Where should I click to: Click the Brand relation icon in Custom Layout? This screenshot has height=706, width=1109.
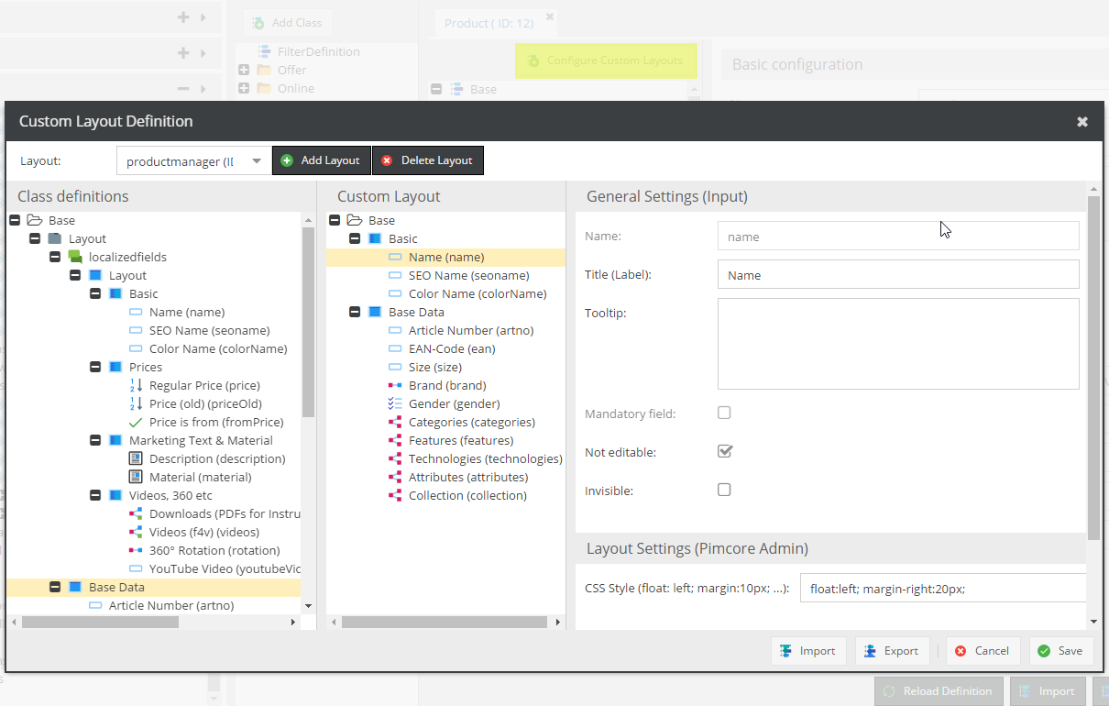pos(394,386)
